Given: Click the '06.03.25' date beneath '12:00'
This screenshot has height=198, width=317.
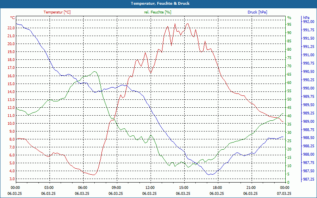Looking at the screenshot, I should [x=149, y=193].
